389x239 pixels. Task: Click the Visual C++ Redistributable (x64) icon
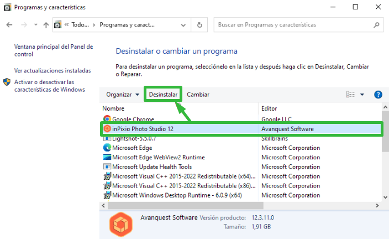tap(107, 176)
